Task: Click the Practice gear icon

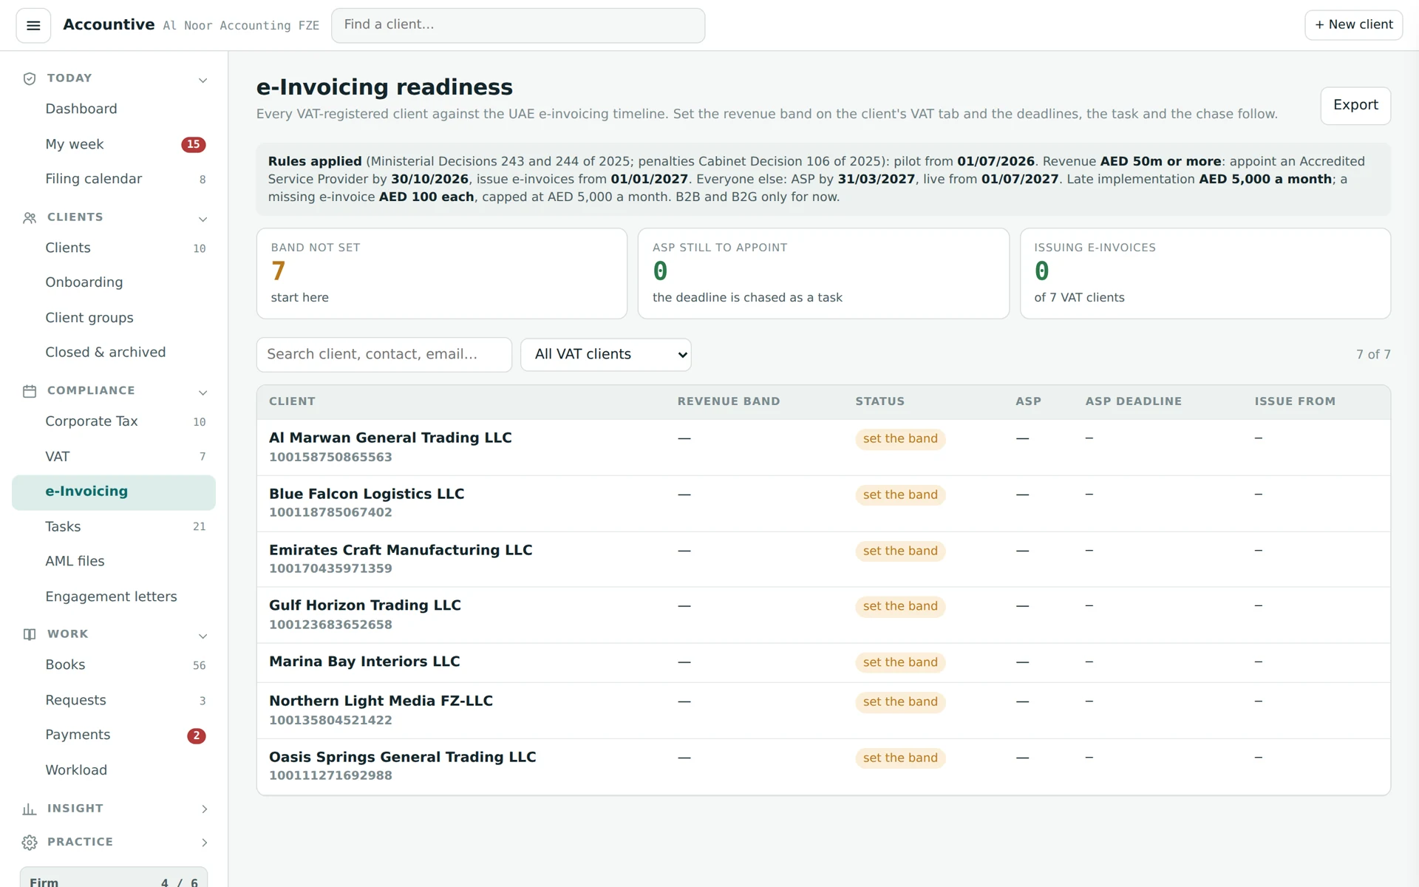Action: [30, 843]
